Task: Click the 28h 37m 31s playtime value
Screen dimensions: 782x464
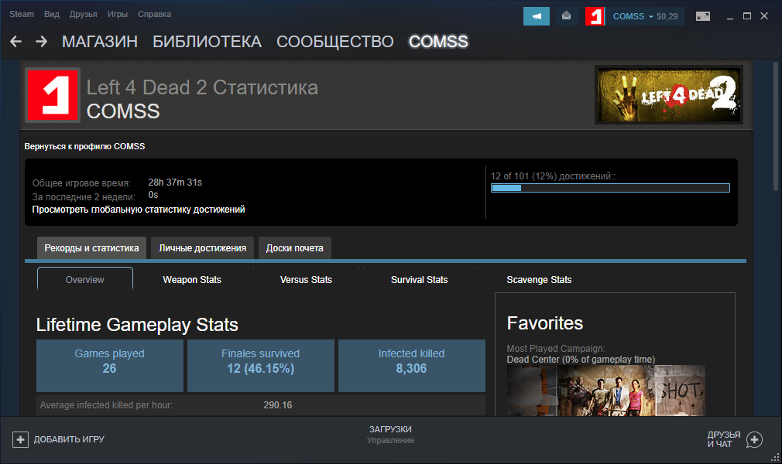Action: point(175,183)
